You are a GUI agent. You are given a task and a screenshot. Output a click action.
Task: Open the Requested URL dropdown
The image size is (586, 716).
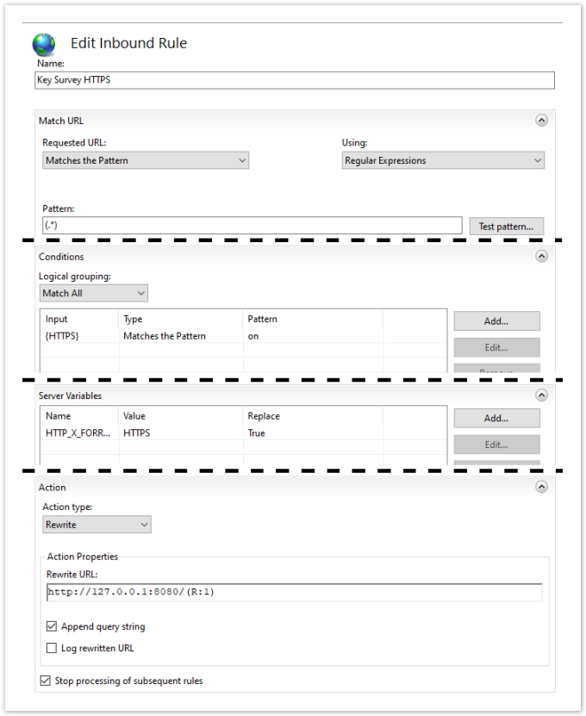146,160
